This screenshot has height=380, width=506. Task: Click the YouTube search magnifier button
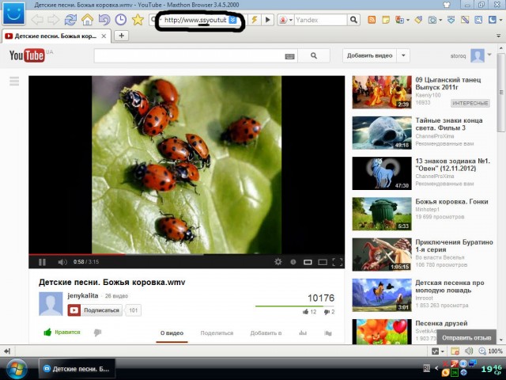314,56
